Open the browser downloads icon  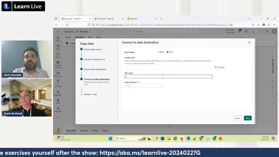pos(259,25)
